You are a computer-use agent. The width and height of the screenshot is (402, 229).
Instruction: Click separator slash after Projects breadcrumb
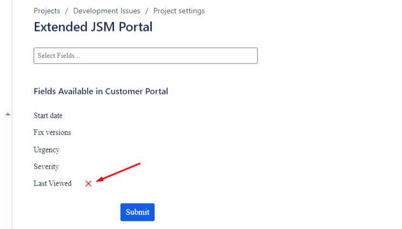tap(67, 11)
